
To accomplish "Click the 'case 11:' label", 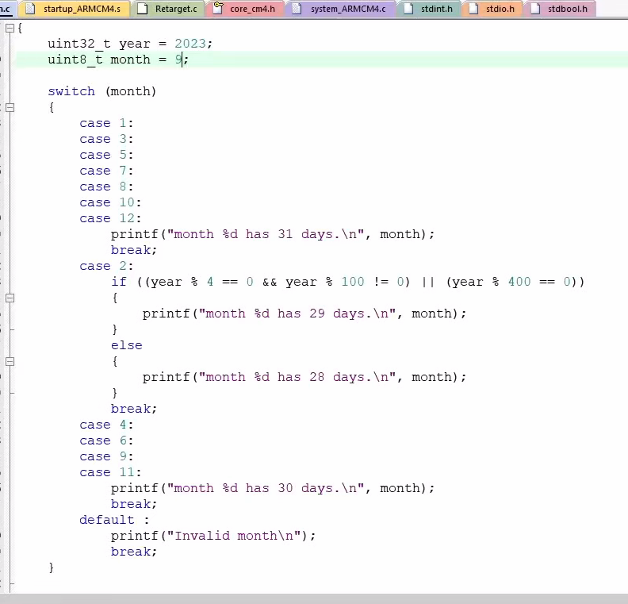I will (x=110, y=472).
